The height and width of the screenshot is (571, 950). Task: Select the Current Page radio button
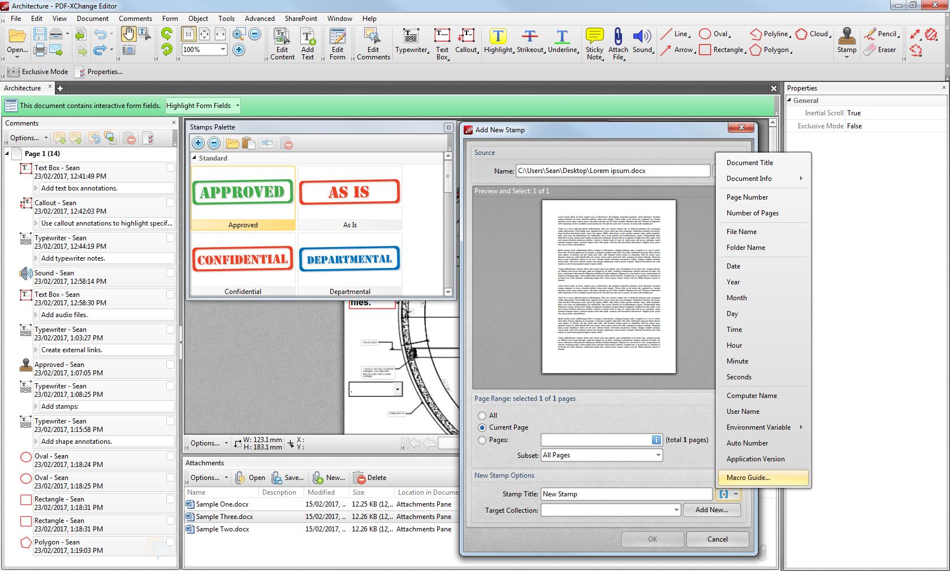(482, 427)
